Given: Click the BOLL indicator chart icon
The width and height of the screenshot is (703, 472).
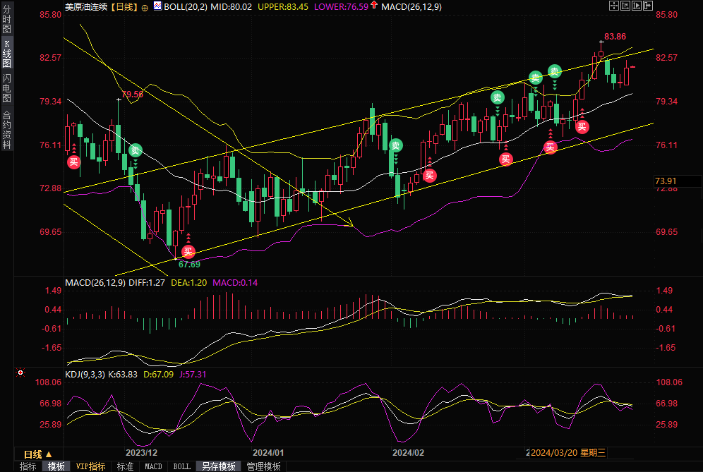Looking at the screenshot, I should (157, 6).
